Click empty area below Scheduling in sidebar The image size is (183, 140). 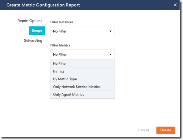(23, 82)
